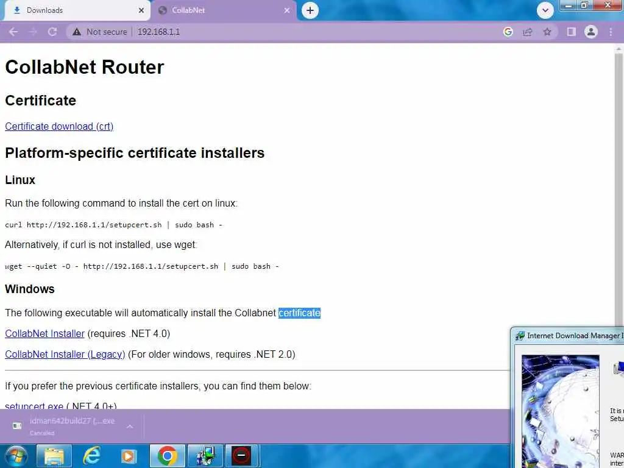
Task: Open Chrome three-dot menu
Action: pos(611,32)
